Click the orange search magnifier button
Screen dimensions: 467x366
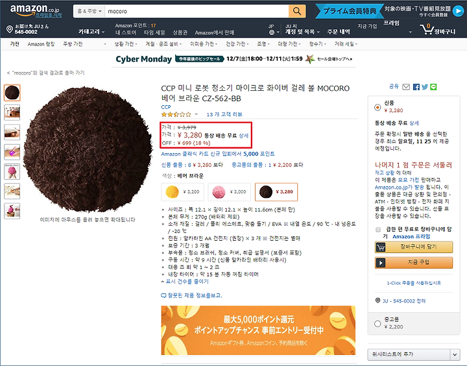(x=297, y=11)
